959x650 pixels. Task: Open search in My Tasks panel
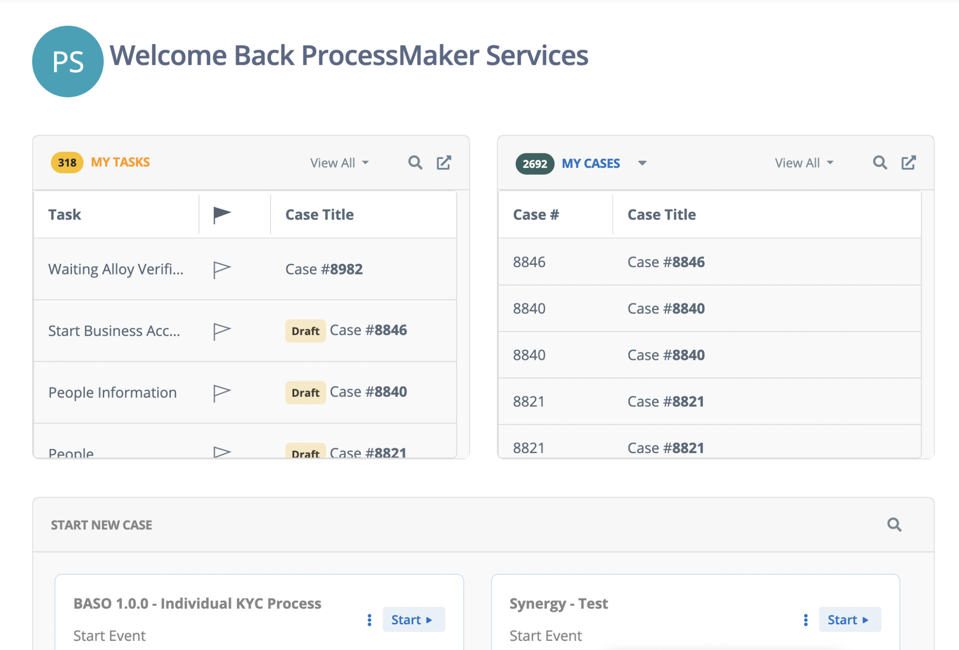(x=415, y=163)
